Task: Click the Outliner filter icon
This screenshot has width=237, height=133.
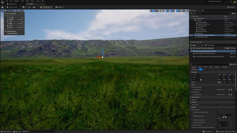Action: 191,13
